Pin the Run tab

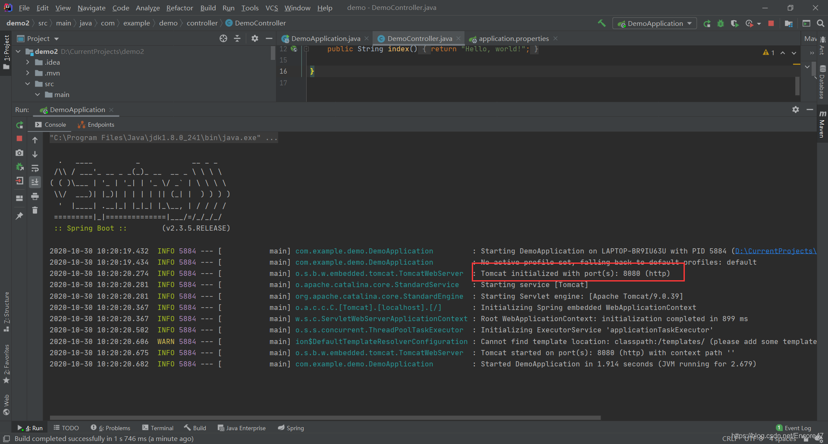(19, 216)
